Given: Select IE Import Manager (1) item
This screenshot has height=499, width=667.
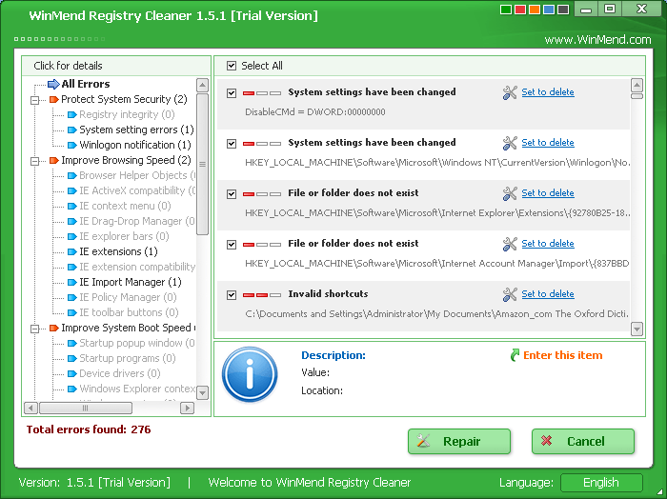Looking at the screenshot, I should pos(131,282).
